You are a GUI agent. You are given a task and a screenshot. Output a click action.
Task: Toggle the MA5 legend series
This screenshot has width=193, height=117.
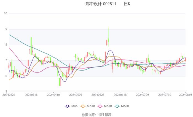[71, 106]
